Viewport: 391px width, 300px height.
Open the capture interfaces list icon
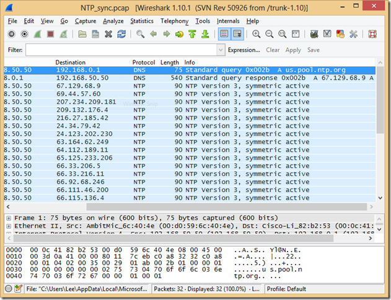tap(12, 34)
